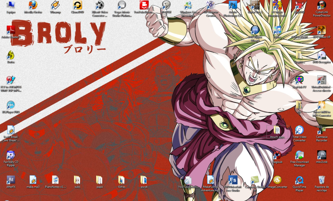Launch Winamp from the desktop
This screenshot has width=333, height=201.
point(55,6)
